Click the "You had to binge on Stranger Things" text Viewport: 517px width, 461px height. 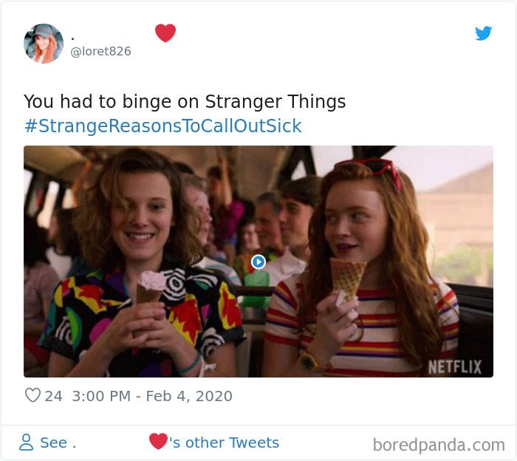click(x=185, y=101)
